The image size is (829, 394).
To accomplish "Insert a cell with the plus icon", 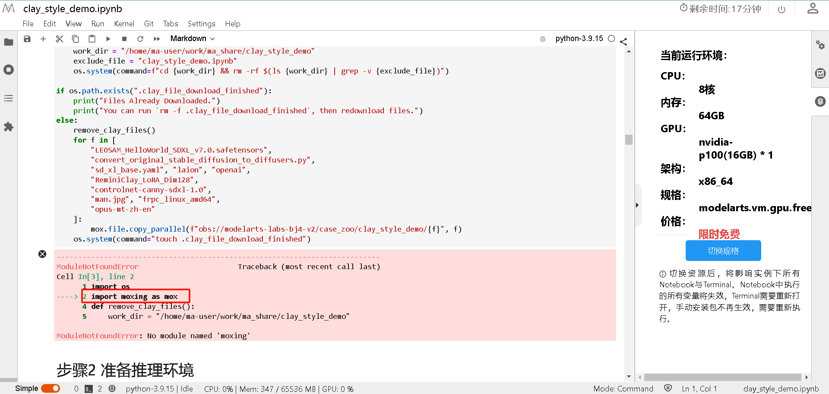I will tap(43, 39).
